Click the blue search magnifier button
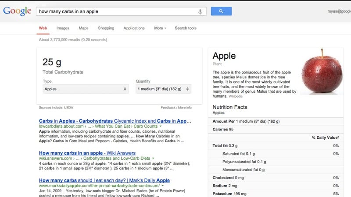 pyautogui.click(x=221, y=11)
